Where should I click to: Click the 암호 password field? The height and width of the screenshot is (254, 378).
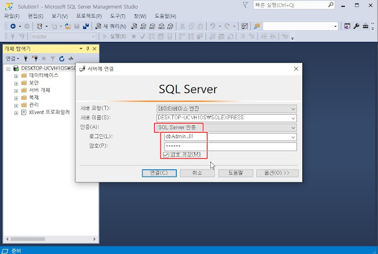tap(230, 146)
